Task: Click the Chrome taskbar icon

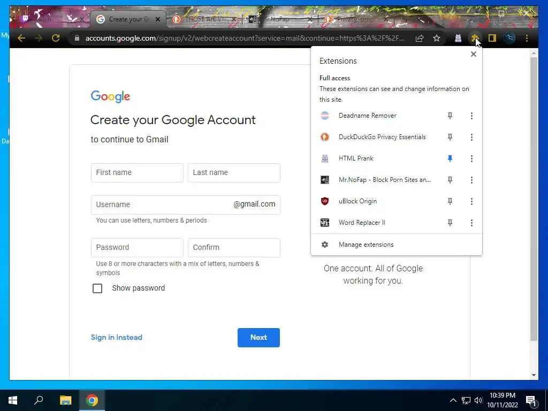Action: coord(92,400)
